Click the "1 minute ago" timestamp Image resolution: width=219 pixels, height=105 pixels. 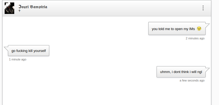(x=18, y=59)
